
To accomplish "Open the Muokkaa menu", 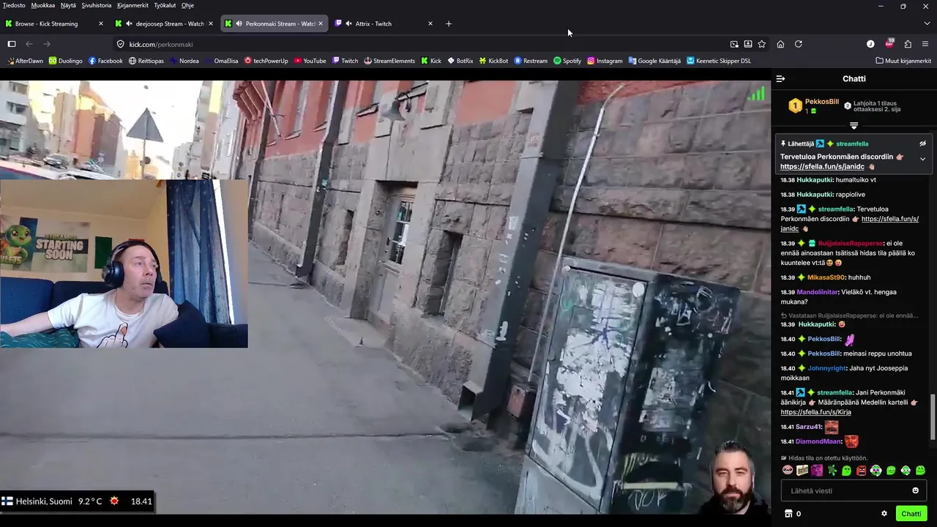I will point(43,5).
